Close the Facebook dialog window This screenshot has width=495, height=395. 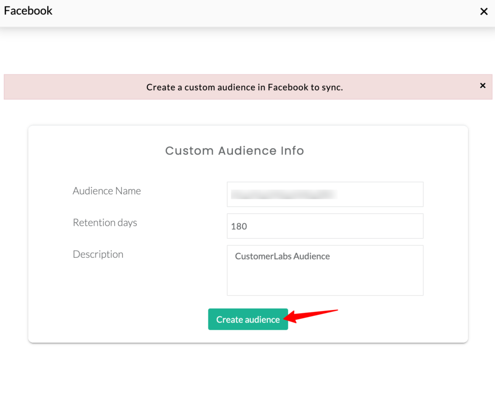(x=483, y=12)
